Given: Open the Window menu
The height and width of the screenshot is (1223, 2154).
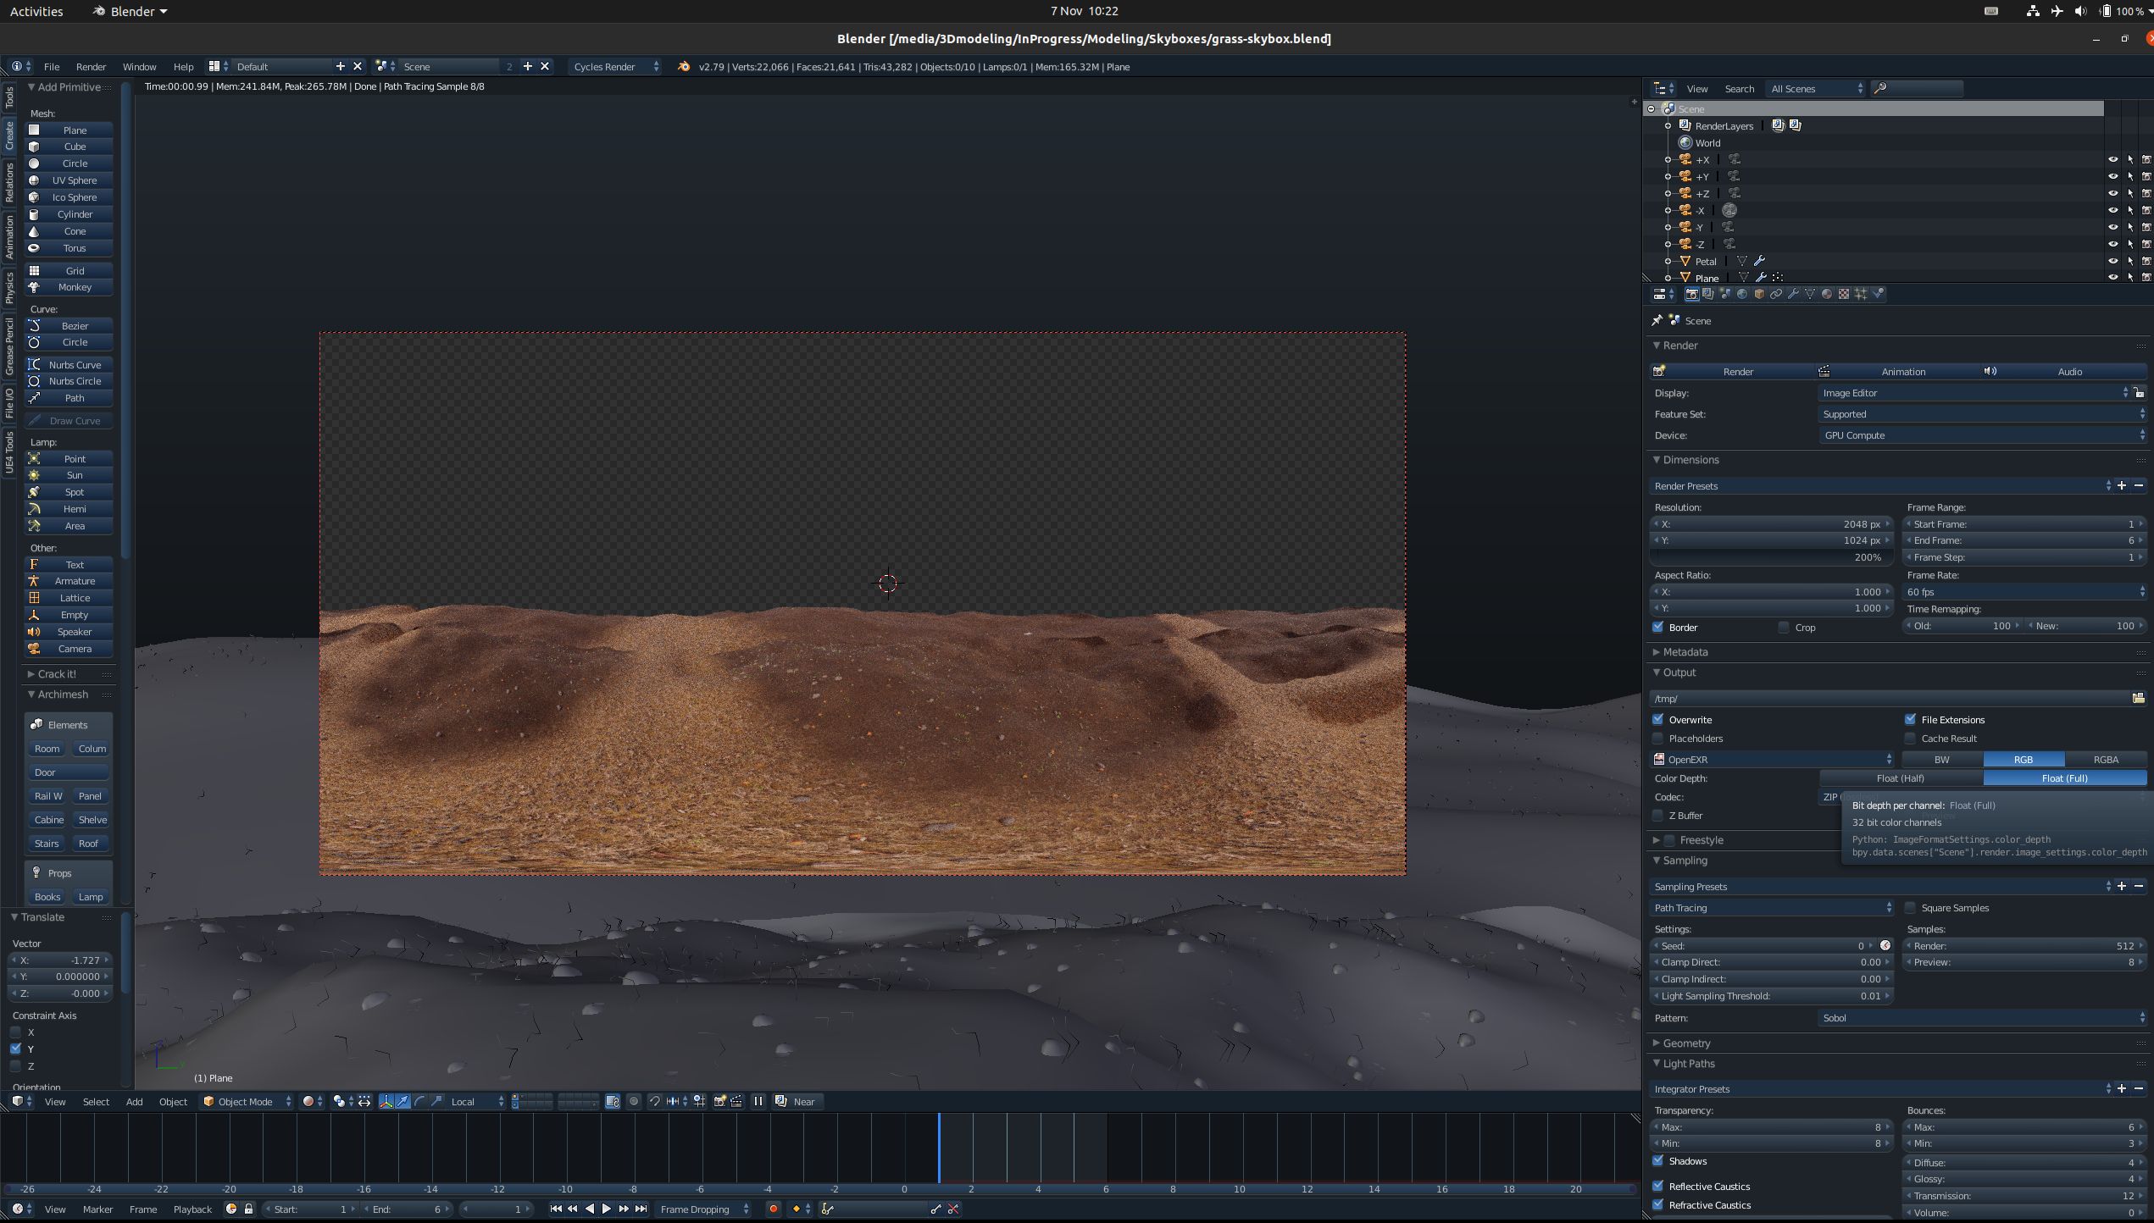Looking at the screenshot, I should click(139, 66).
